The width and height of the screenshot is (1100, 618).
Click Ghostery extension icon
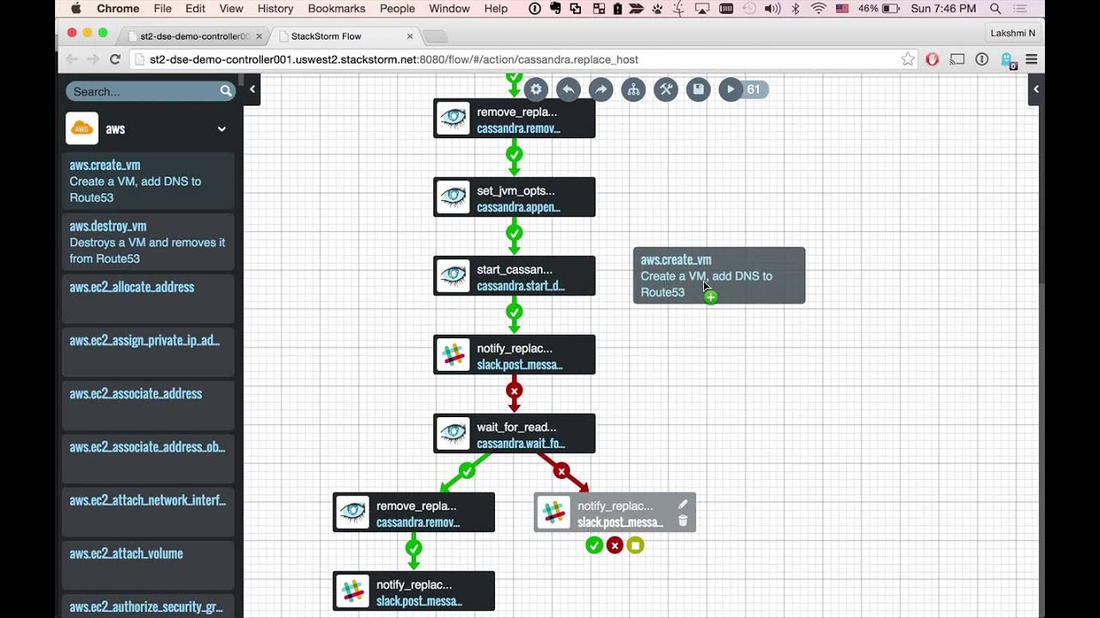pos(1008,60)
